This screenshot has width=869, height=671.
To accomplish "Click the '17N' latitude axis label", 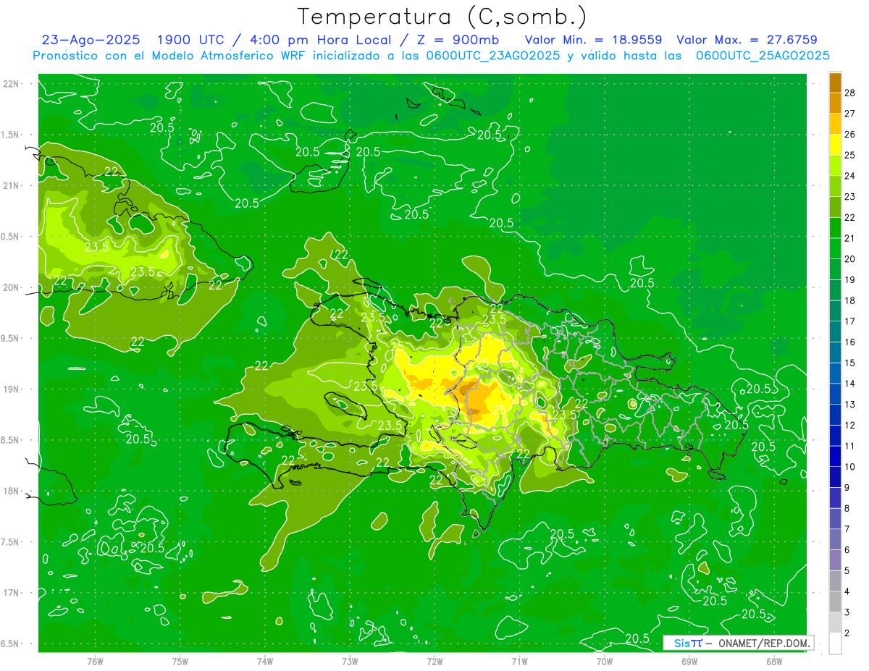I will click(x=11, y=593).
